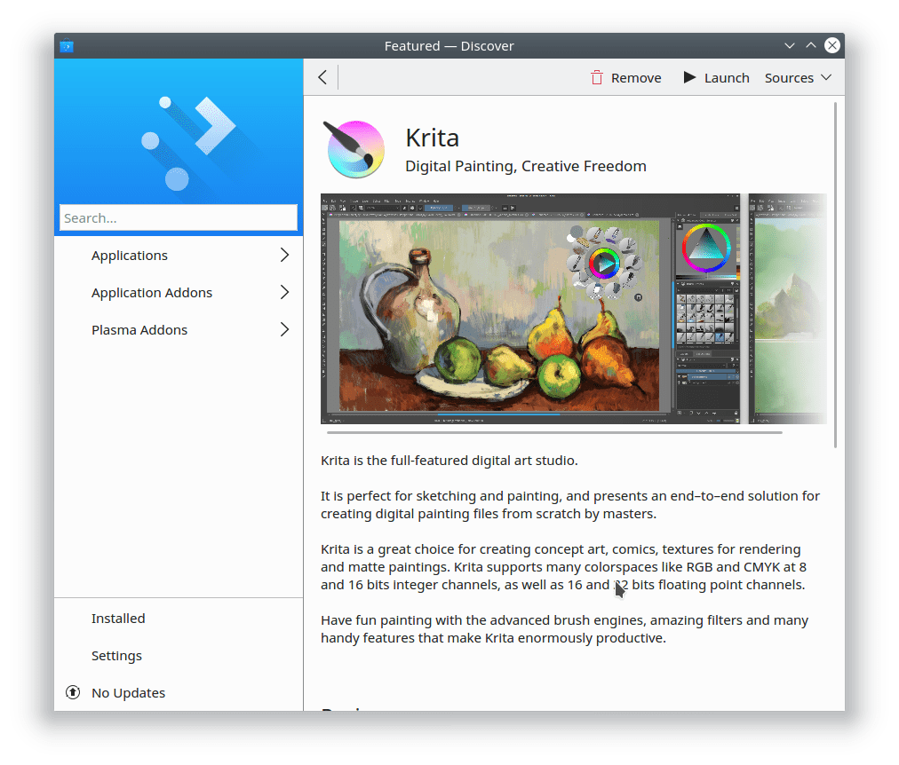
Task: Open the main Krita screenshot thumbnail
Action: 530,309
